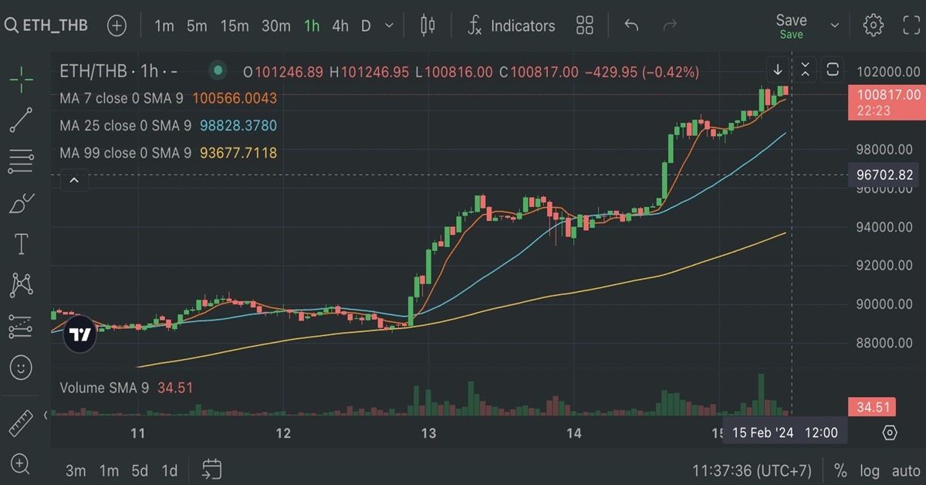Toggle percent scale on price axis
This screenshot has height=485, width=926.
point(840,470)
